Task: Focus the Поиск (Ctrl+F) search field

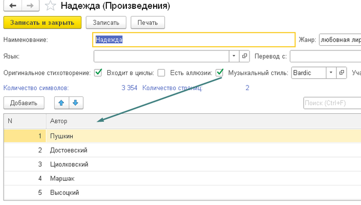Action: pyautogui.click(x=332, y=102)
